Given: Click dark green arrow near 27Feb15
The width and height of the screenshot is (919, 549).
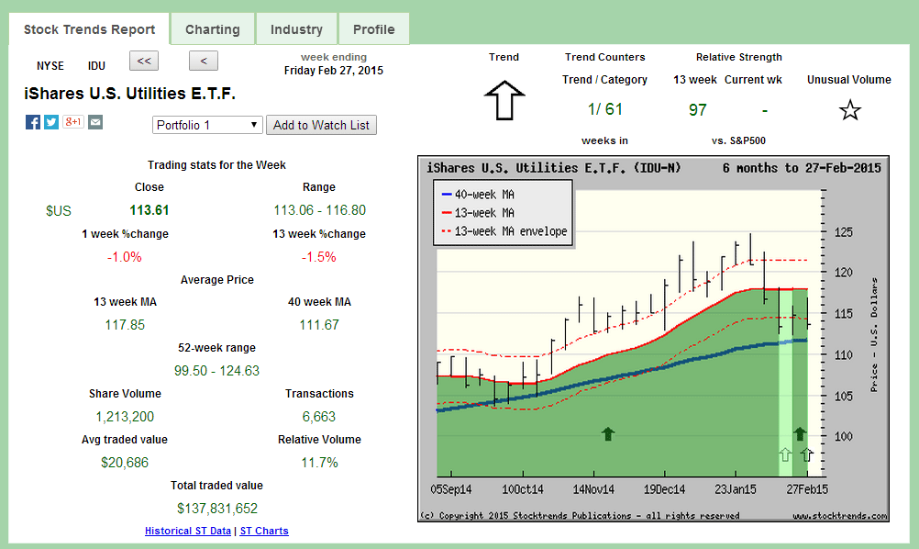Looking at the screenshot, I should (800, 434).
